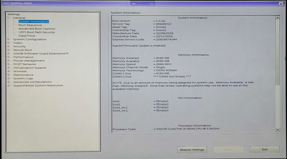
Task: Select the Performance category label
Action: (x=23, y=57)
